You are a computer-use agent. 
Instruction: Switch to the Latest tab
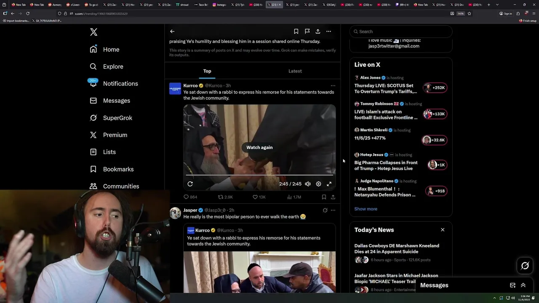[295, 71]
